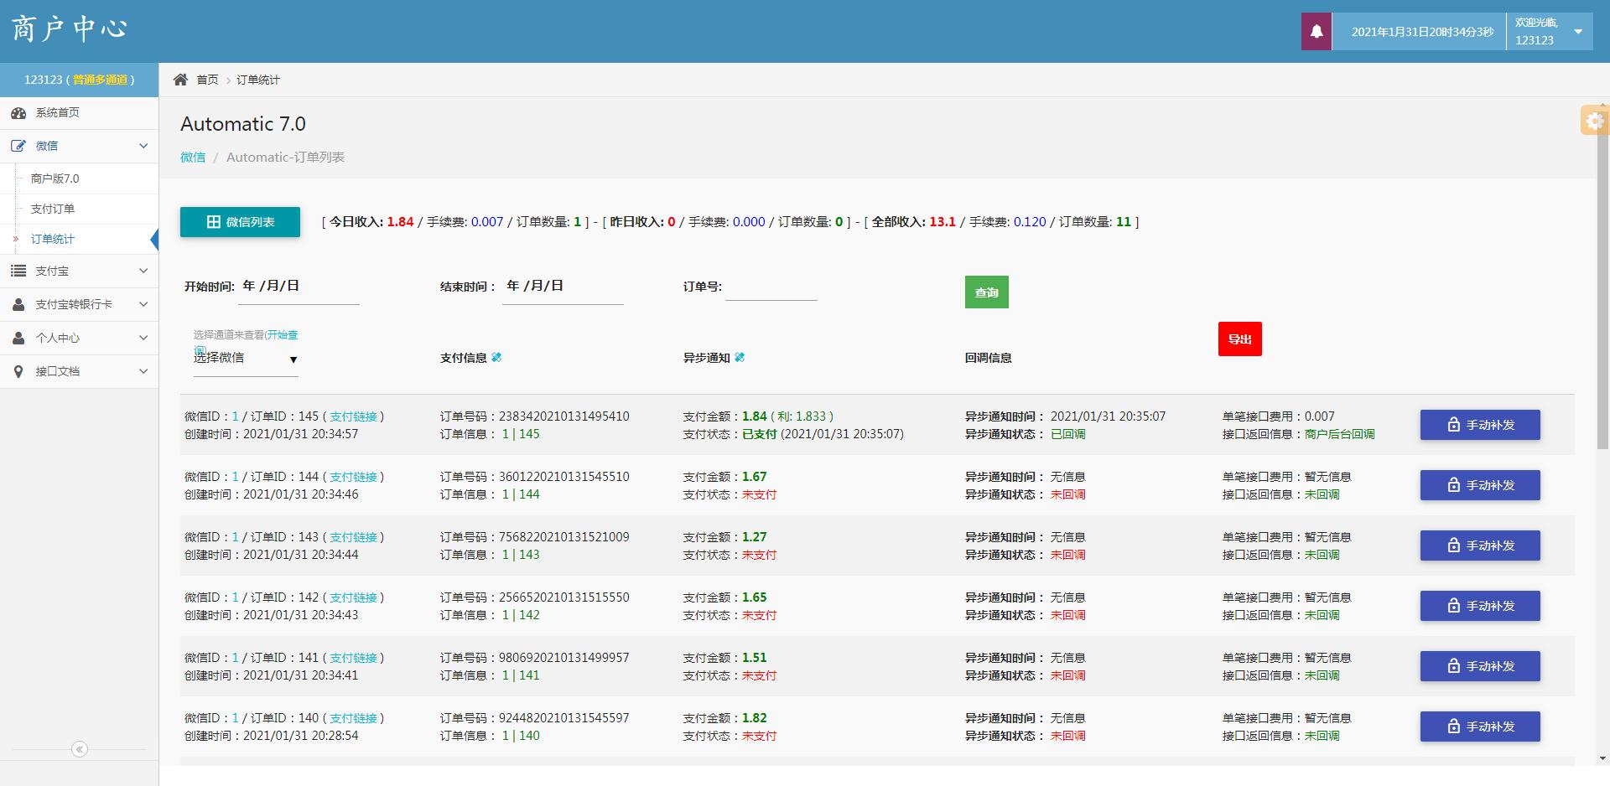
Task: Open the 微信列表 button
Action: [x=240, y=222]
